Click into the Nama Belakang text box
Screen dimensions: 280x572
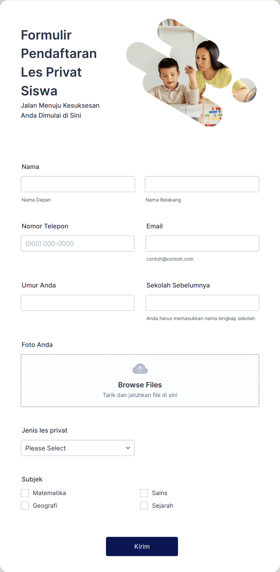(202, 184)
